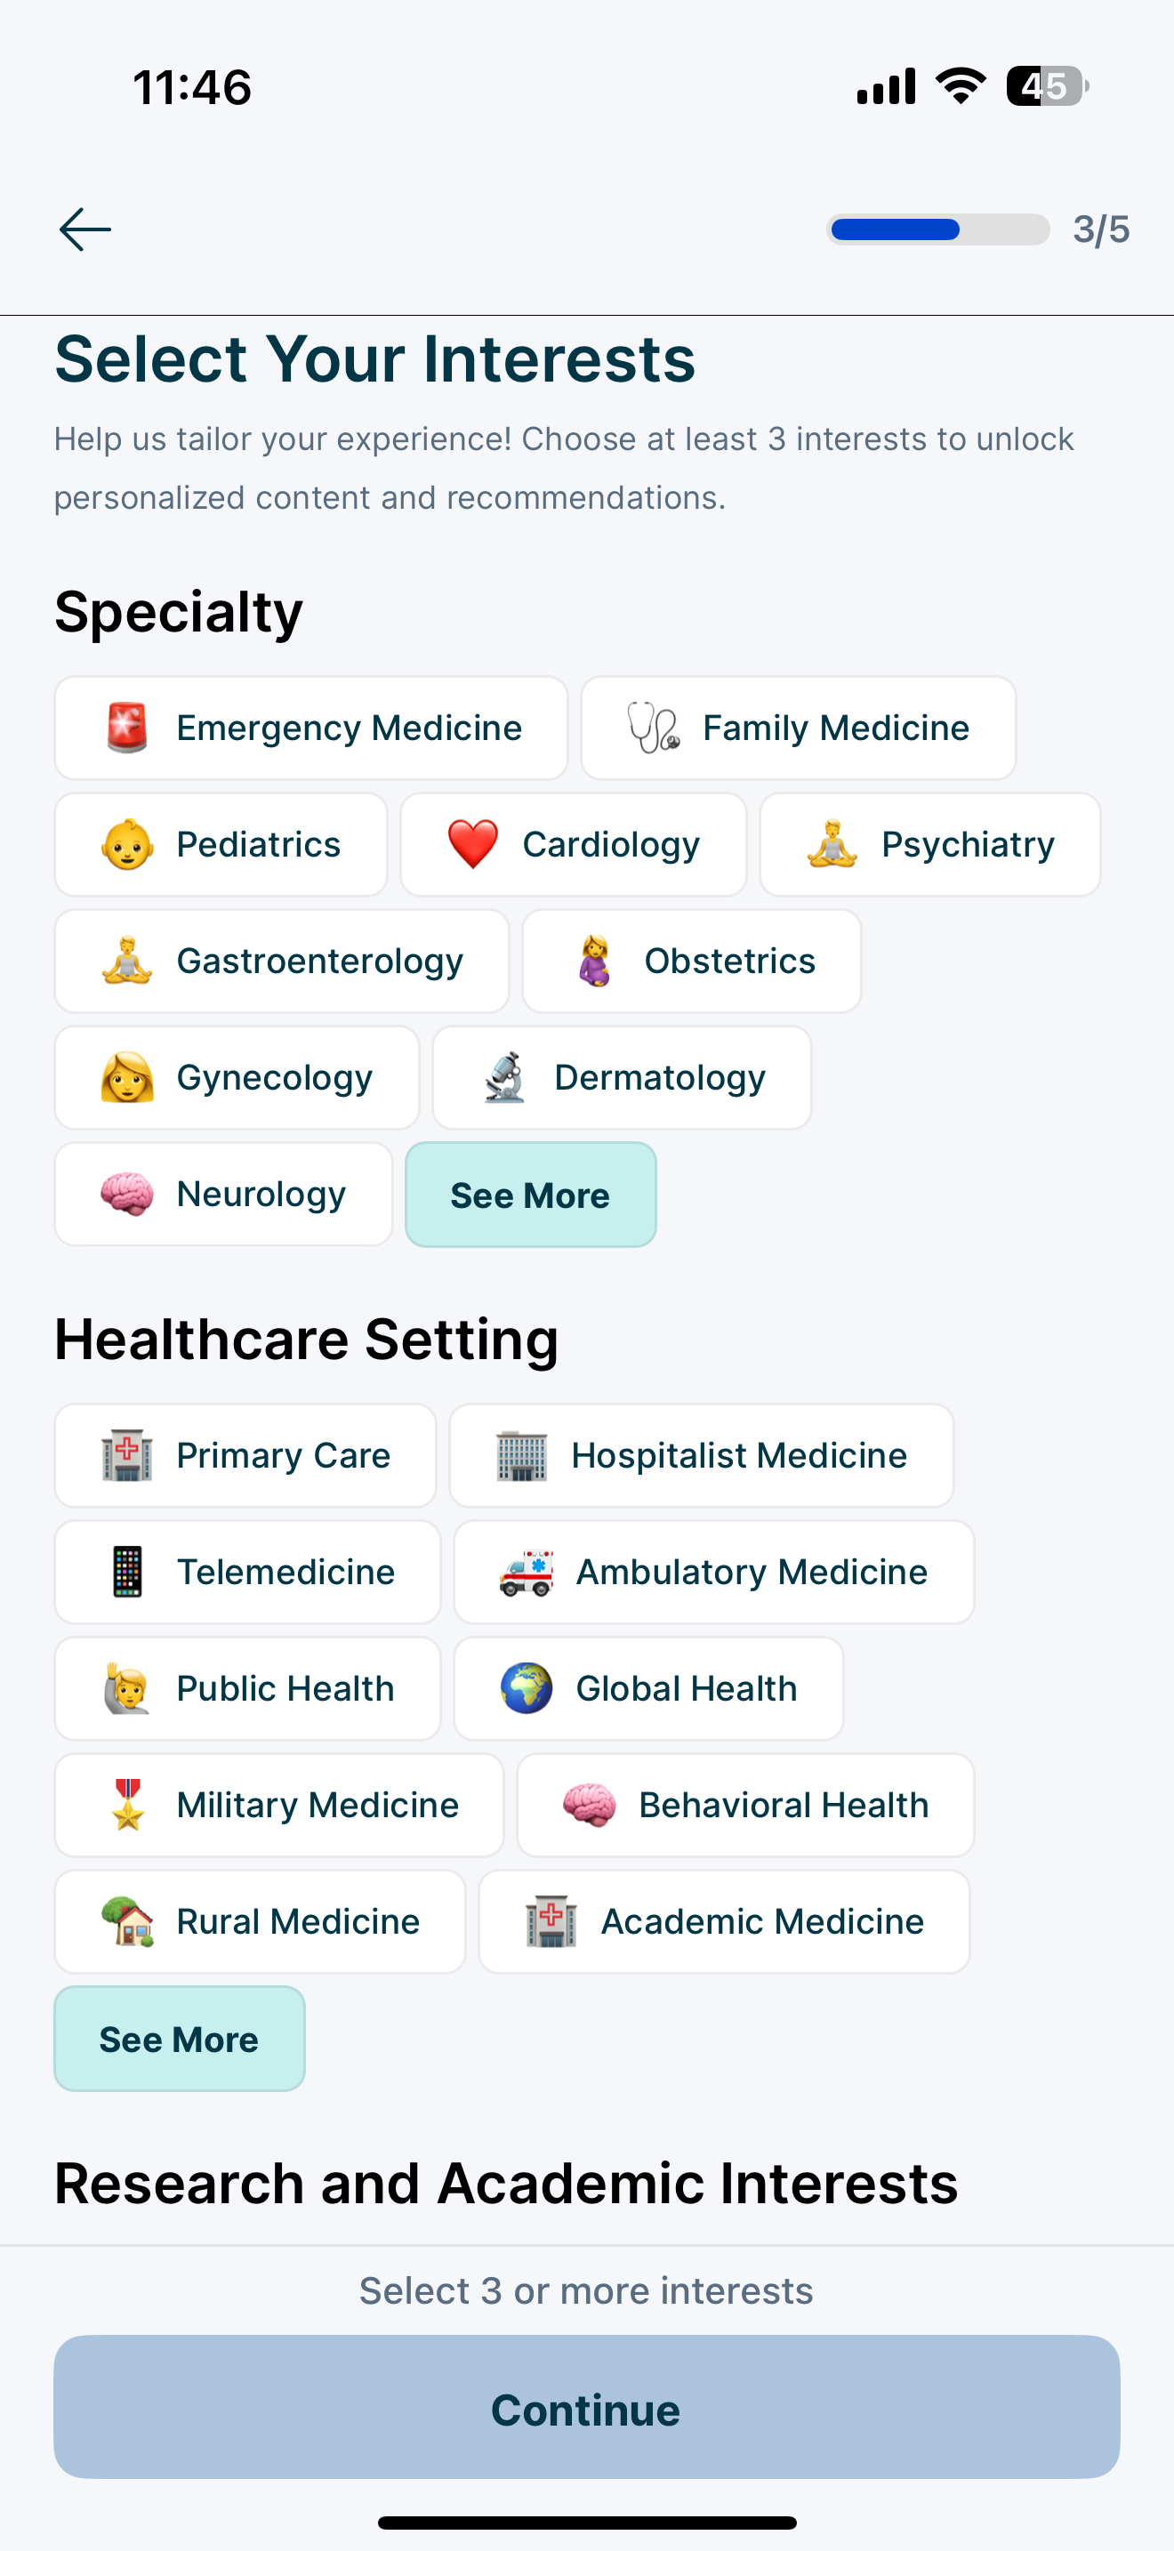Expand Healthcare Setting with See More
Image resolution: width=1174 pixels, height=2551 pixels.
coord(179,2039)
